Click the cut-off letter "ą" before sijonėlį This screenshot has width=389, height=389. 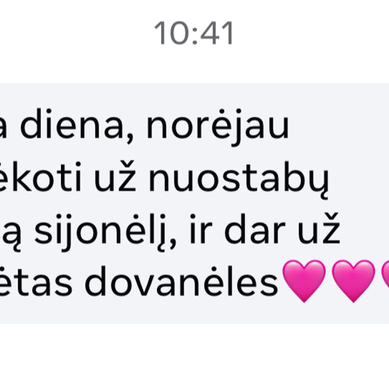[10, 236]
